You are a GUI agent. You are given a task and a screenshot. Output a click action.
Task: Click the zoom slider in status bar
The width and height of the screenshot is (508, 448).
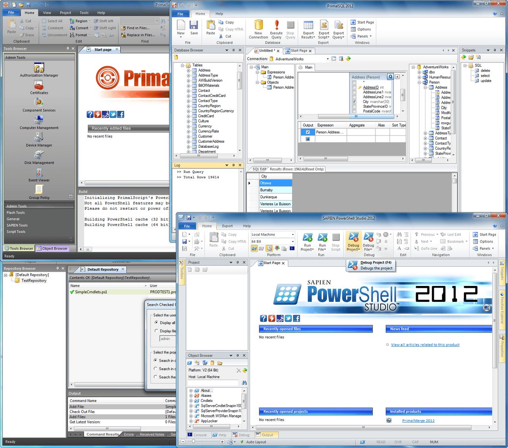[193, 442]
